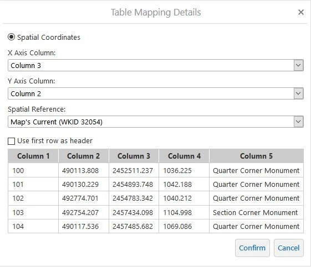311x267 pixels.
Task: Click the Confirm button
Action: (x=252, y=248)
